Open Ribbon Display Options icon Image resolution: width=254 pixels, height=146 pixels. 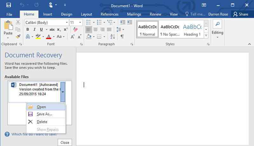pyautogui.click(x=204, y=5)
